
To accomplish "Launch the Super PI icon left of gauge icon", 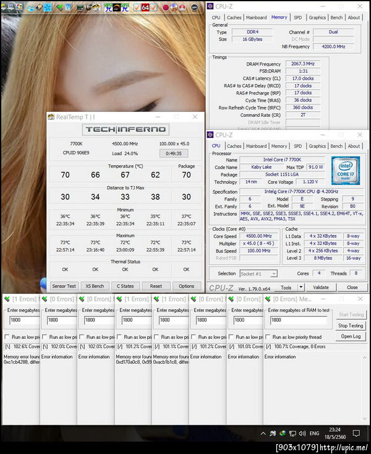I will tap(108, 7).
